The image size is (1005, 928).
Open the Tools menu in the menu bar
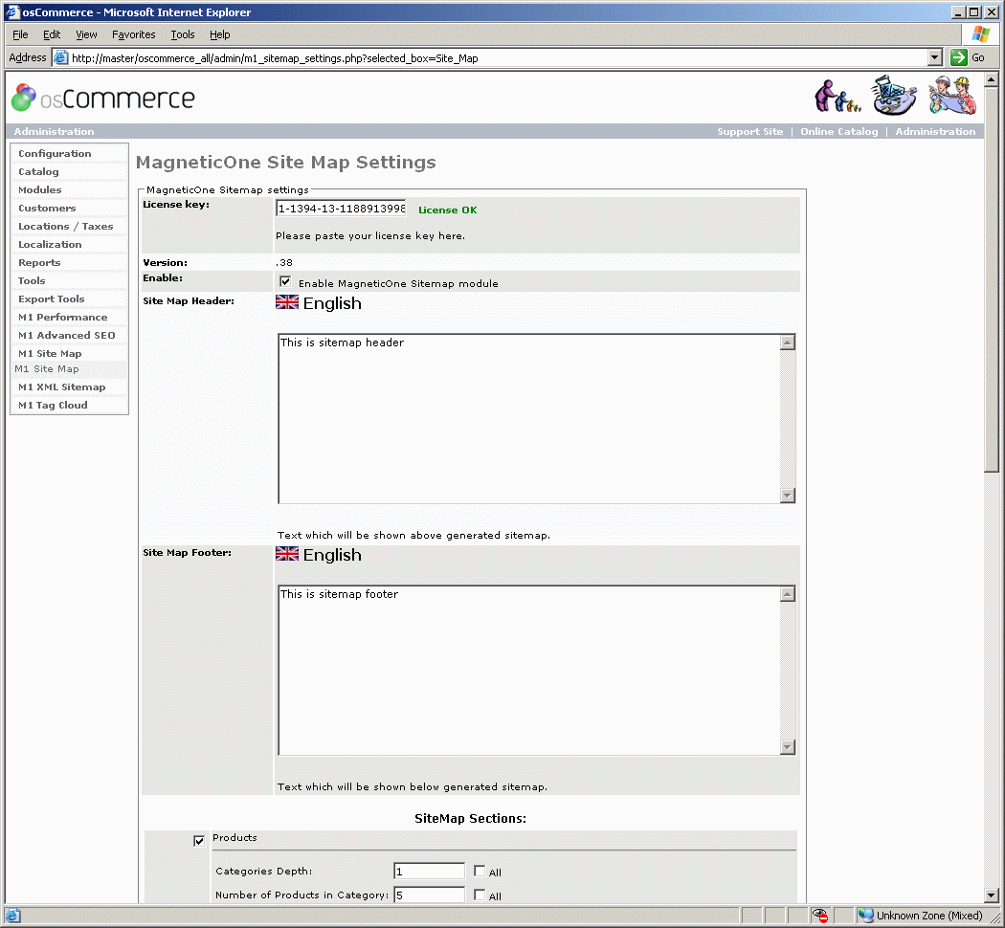[x=183, y=34]
